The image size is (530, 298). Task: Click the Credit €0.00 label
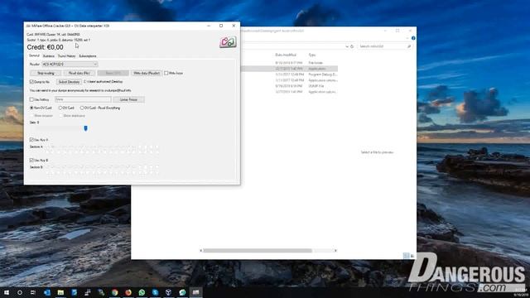[x=45, y=47]
